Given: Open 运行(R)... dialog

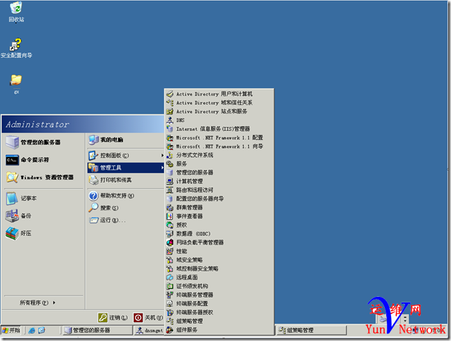Looking at the screenshot, I should click(126, 220).
